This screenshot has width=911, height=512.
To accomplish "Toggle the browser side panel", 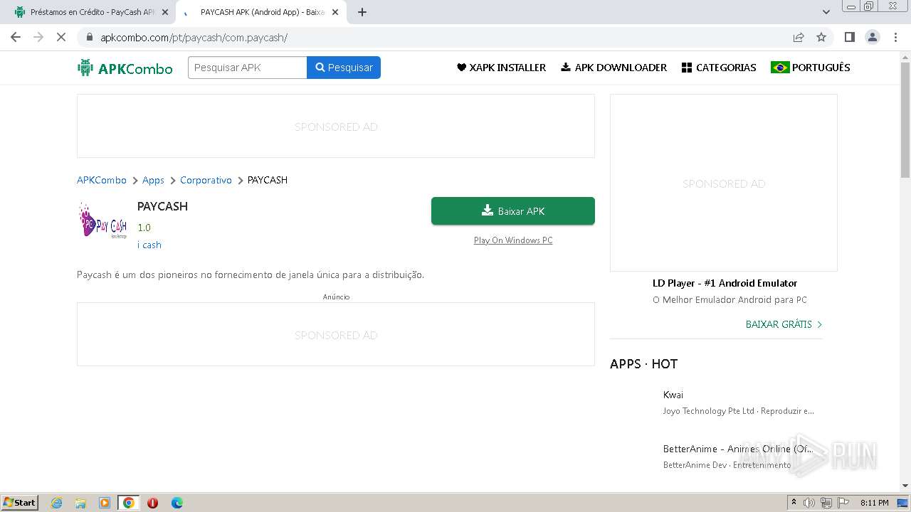I will point(849,37).
